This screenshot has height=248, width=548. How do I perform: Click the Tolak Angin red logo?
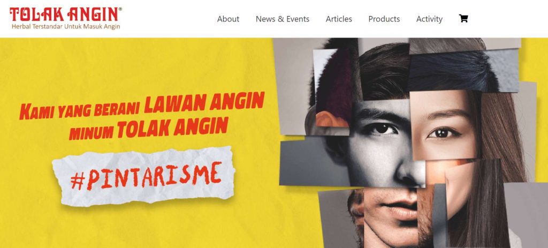[x=64, y=14]
